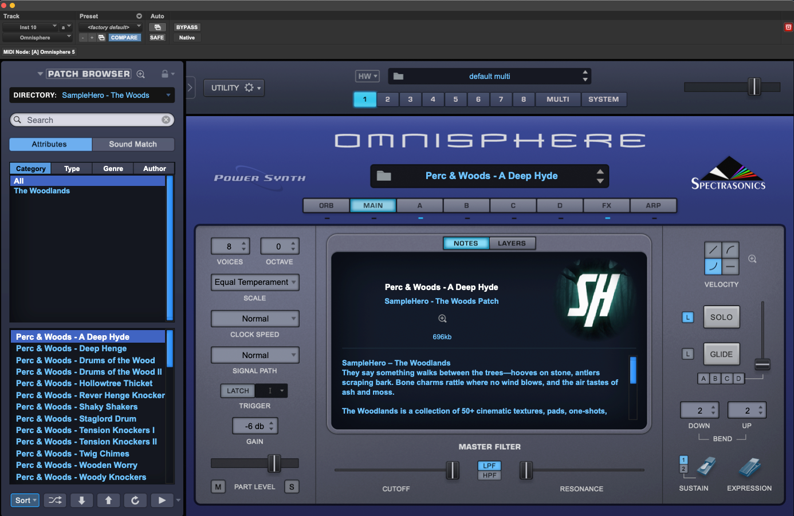Switch to the FX tab
The height and width of the screenshot is (516, 794).
607,205
